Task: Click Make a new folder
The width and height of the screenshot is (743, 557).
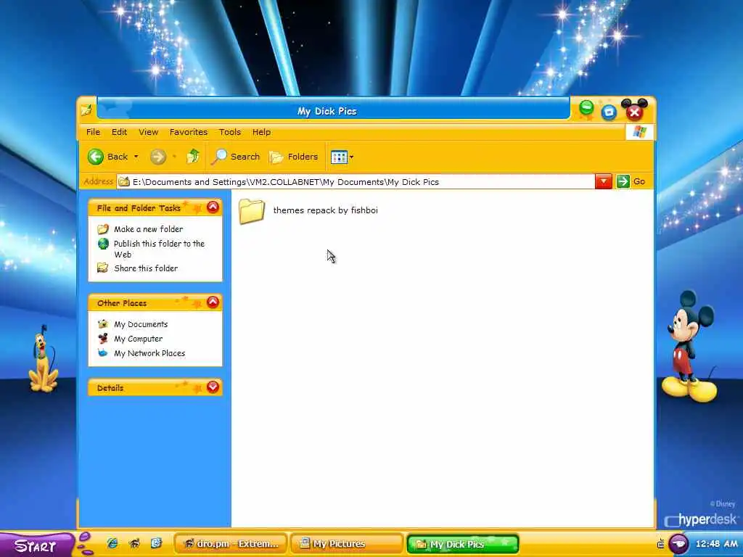Action: coord(148,229)
